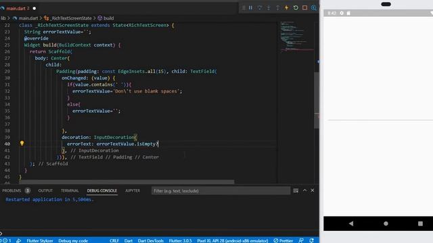This screenshot has height=243, width=433.
Task: Click Flutter: 3.0.5 version status item
Action: (x=180, y=240)
